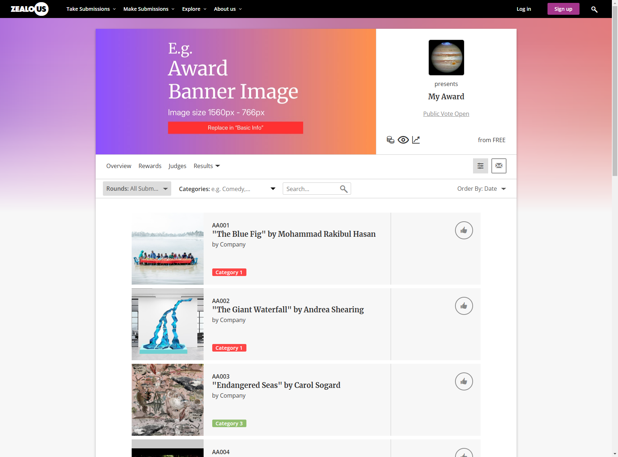The image size is (618, 457).
Task: Open the Rounds: All Submissions dropdown
Action: 137,189
